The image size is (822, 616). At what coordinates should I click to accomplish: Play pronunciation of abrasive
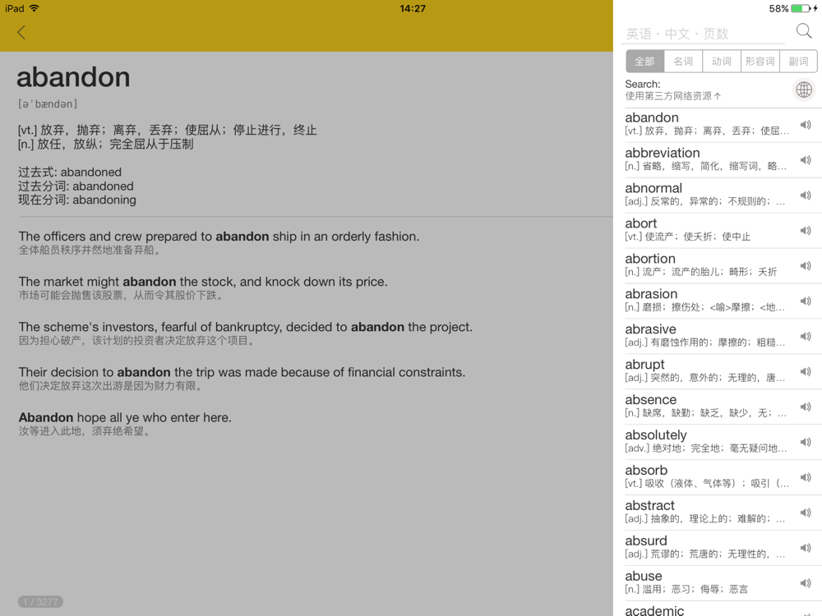pos(806,336)
